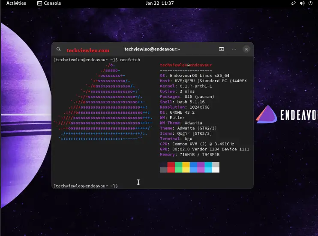The width and height of the screenshot is (318, 236).
Task: Click the neofetch command text
Action: tap(130, 60)
